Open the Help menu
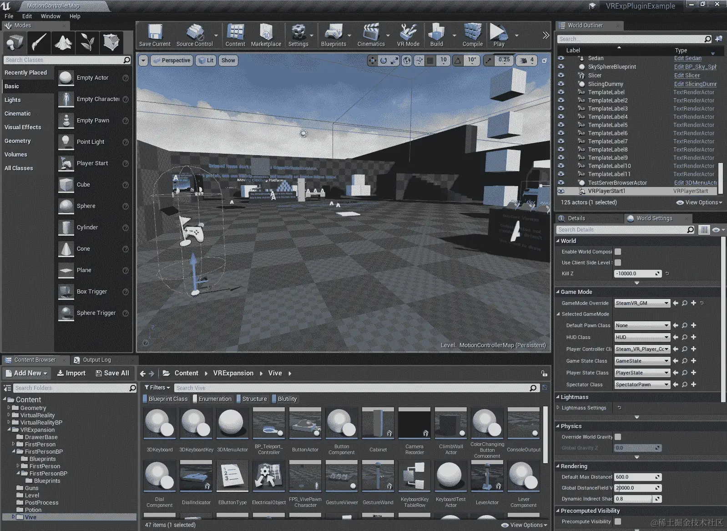The height and width of the screenshot is (531, 727). pyautogui.click(x=75, y=16)
